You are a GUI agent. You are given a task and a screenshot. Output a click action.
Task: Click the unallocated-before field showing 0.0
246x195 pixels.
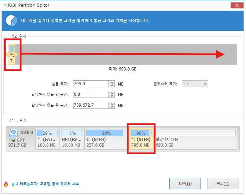pos(91,94)
